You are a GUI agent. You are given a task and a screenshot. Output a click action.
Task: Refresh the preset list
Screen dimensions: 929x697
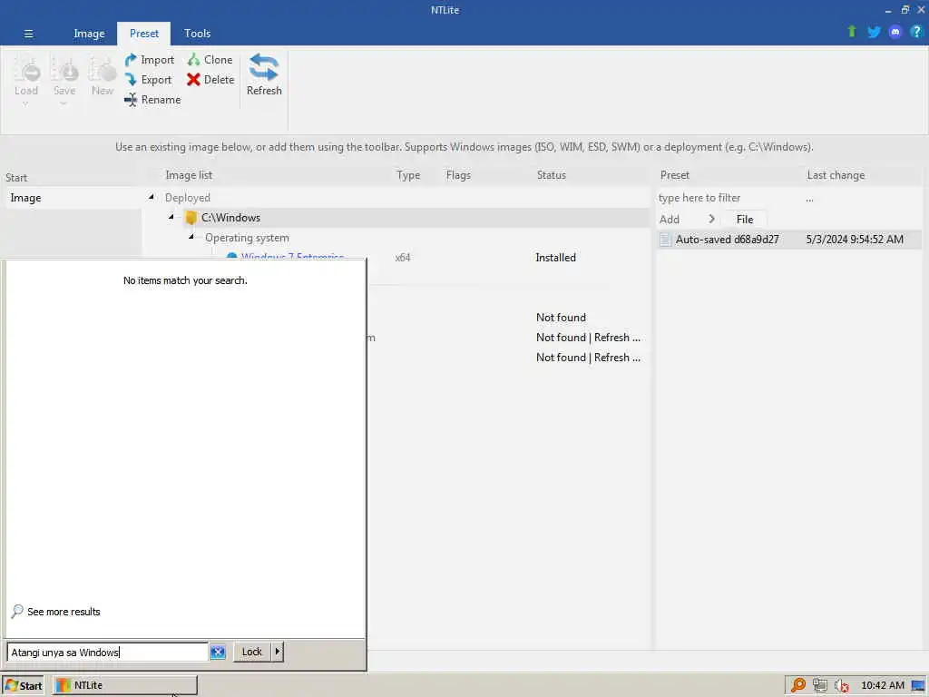tap(264, 74)
